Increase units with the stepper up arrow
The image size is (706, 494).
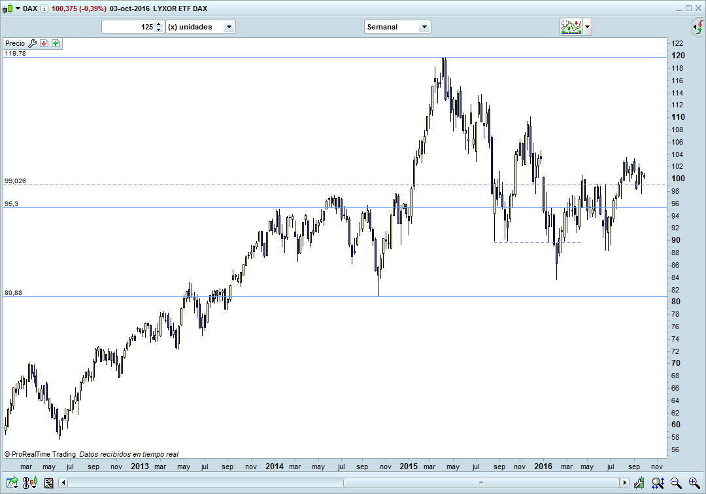158,24
